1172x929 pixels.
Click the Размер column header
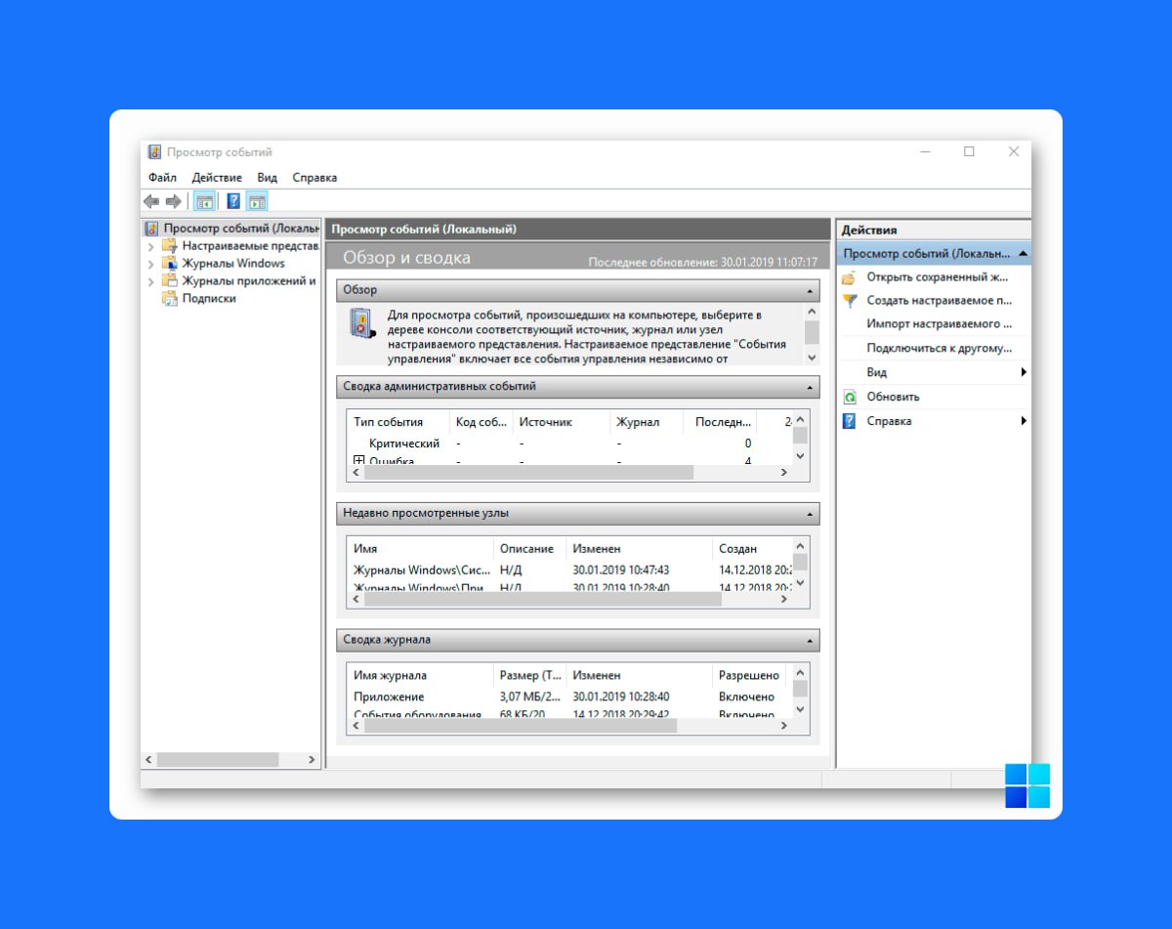pos(530,675)
